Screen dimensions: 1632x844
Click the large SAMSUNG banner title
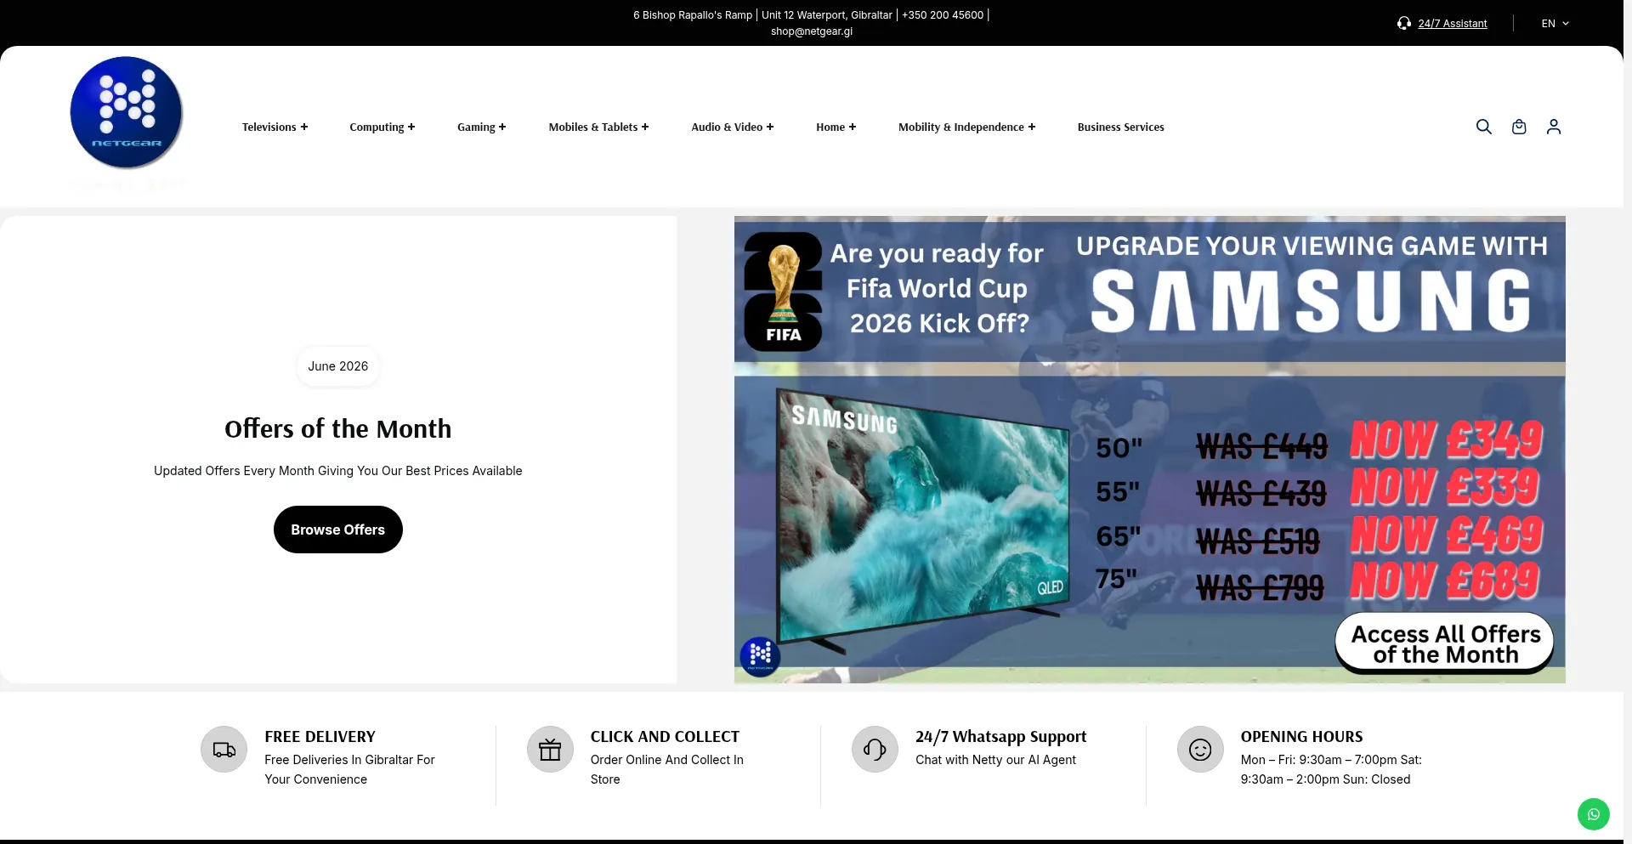point(1311,301)
